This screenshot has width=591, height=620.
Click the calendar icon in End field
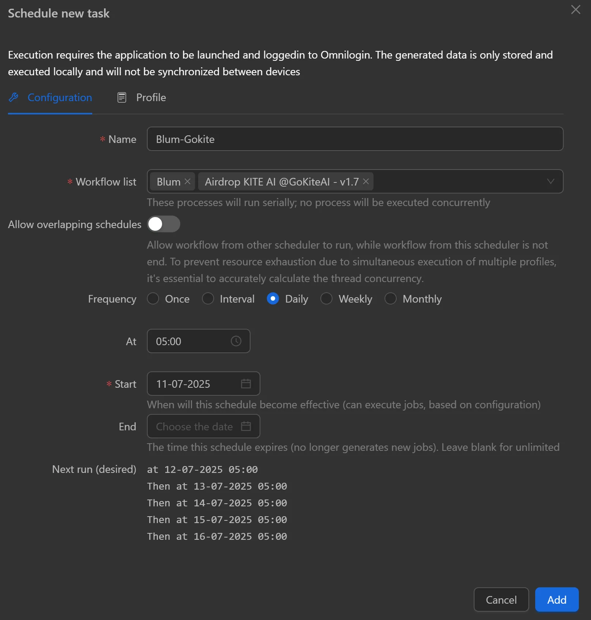point(246,426)
